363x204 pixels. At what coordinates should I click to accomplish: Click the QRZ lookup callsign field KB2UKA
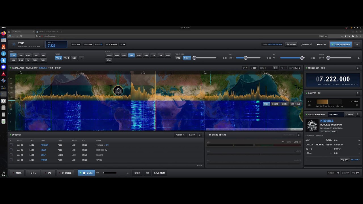336,114
